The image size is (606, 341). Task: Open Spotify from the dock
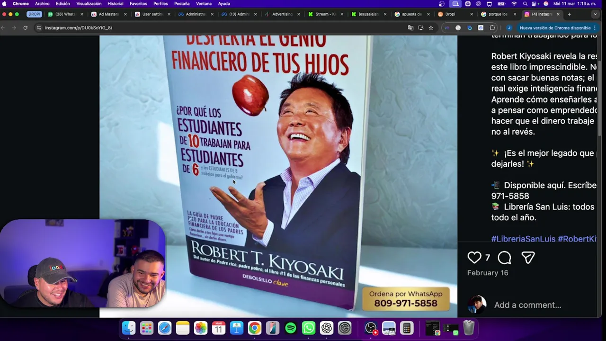[x=291, y=328]
